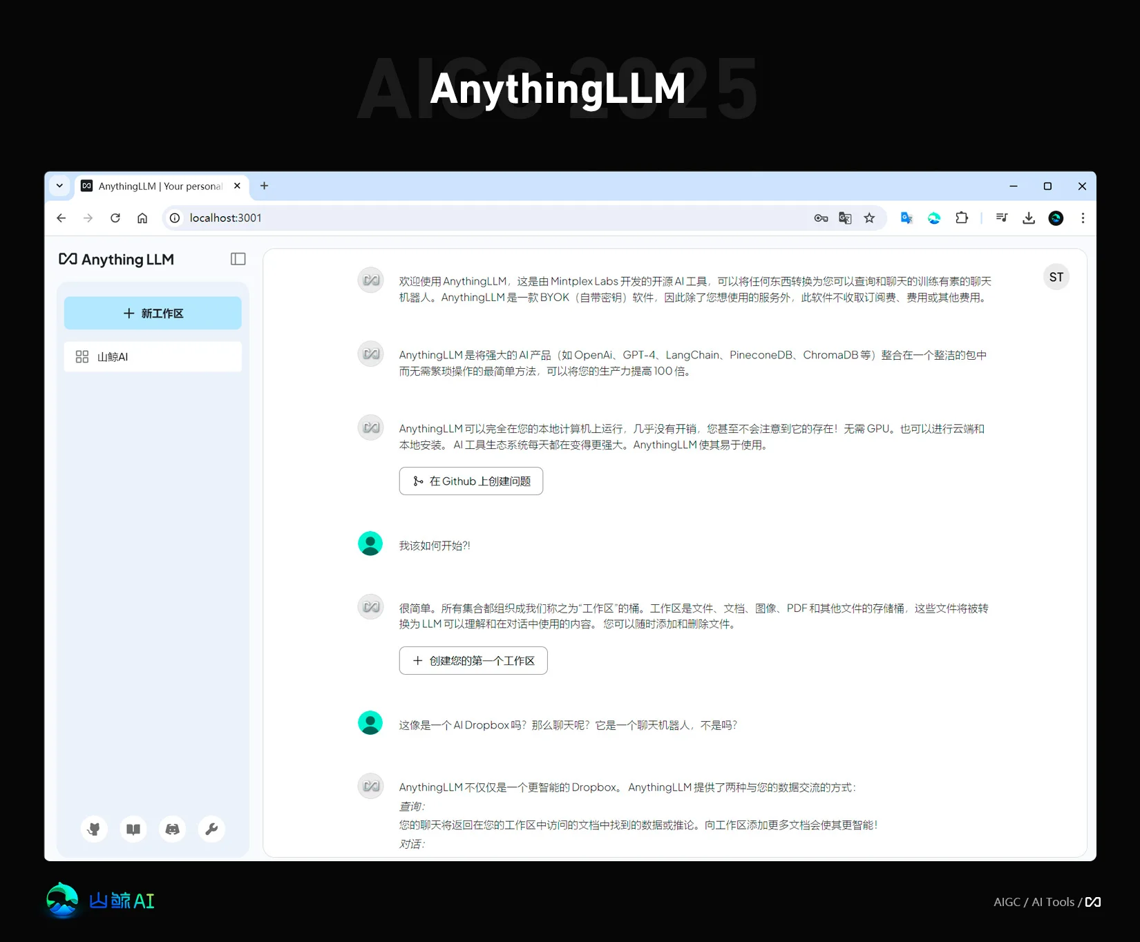
Task: Open saved passwords key icon
Action: tap(821, 218)
